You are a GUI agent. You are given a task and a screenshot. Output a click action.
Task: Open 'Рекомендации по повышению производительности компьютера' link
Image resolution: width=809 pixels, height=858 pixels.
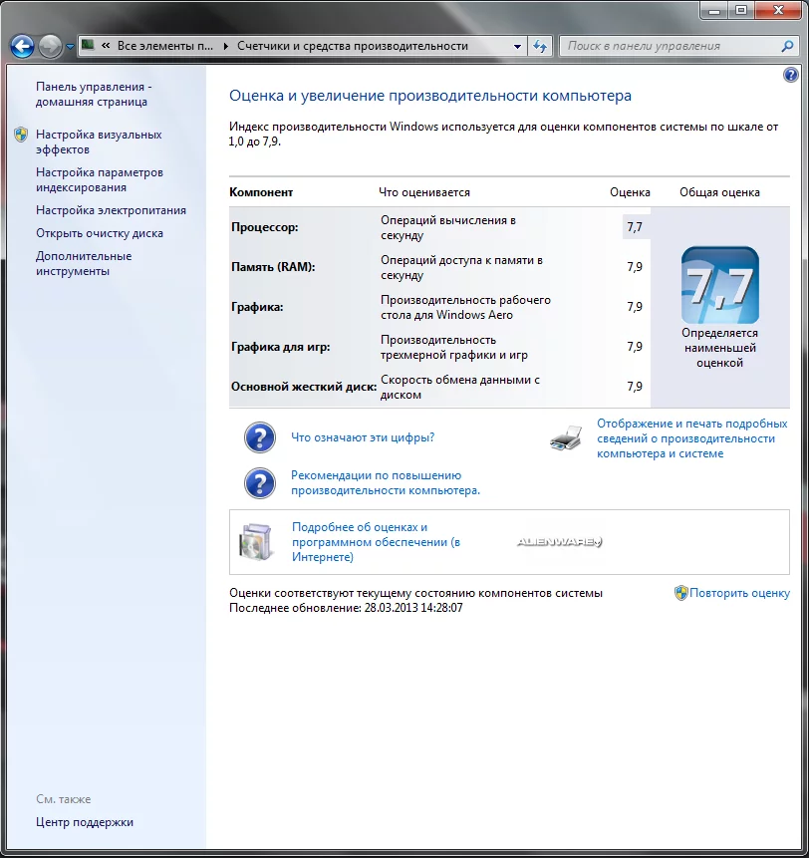[386, 482]
